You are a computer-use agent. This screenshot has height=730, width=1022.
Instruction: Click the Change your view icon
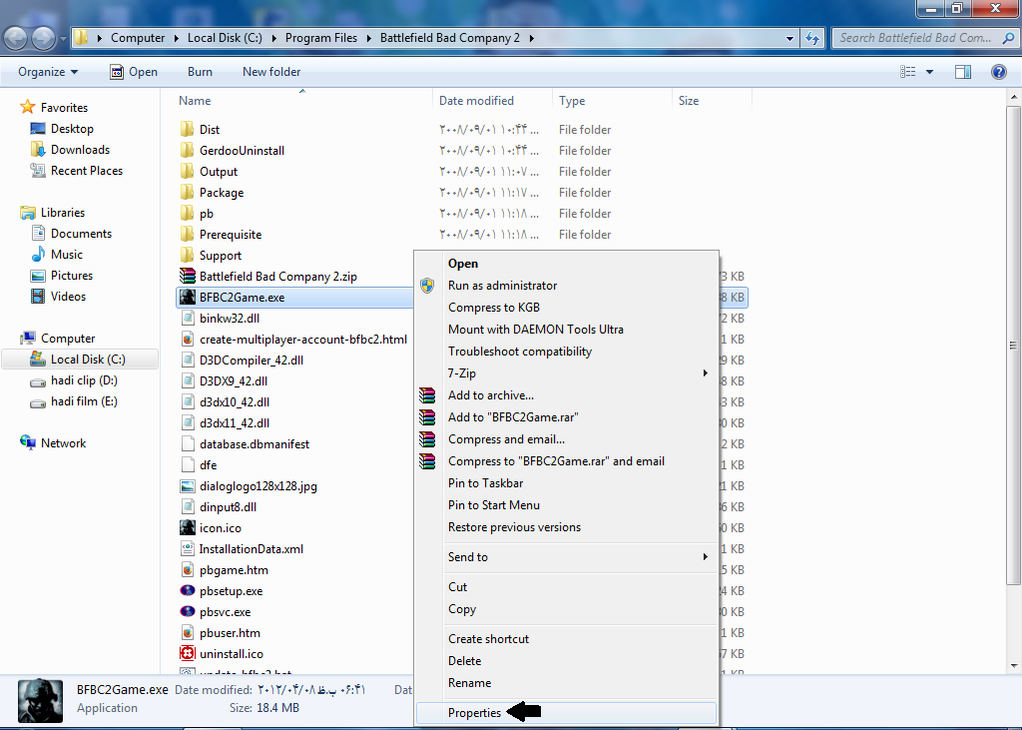point(908,72)
